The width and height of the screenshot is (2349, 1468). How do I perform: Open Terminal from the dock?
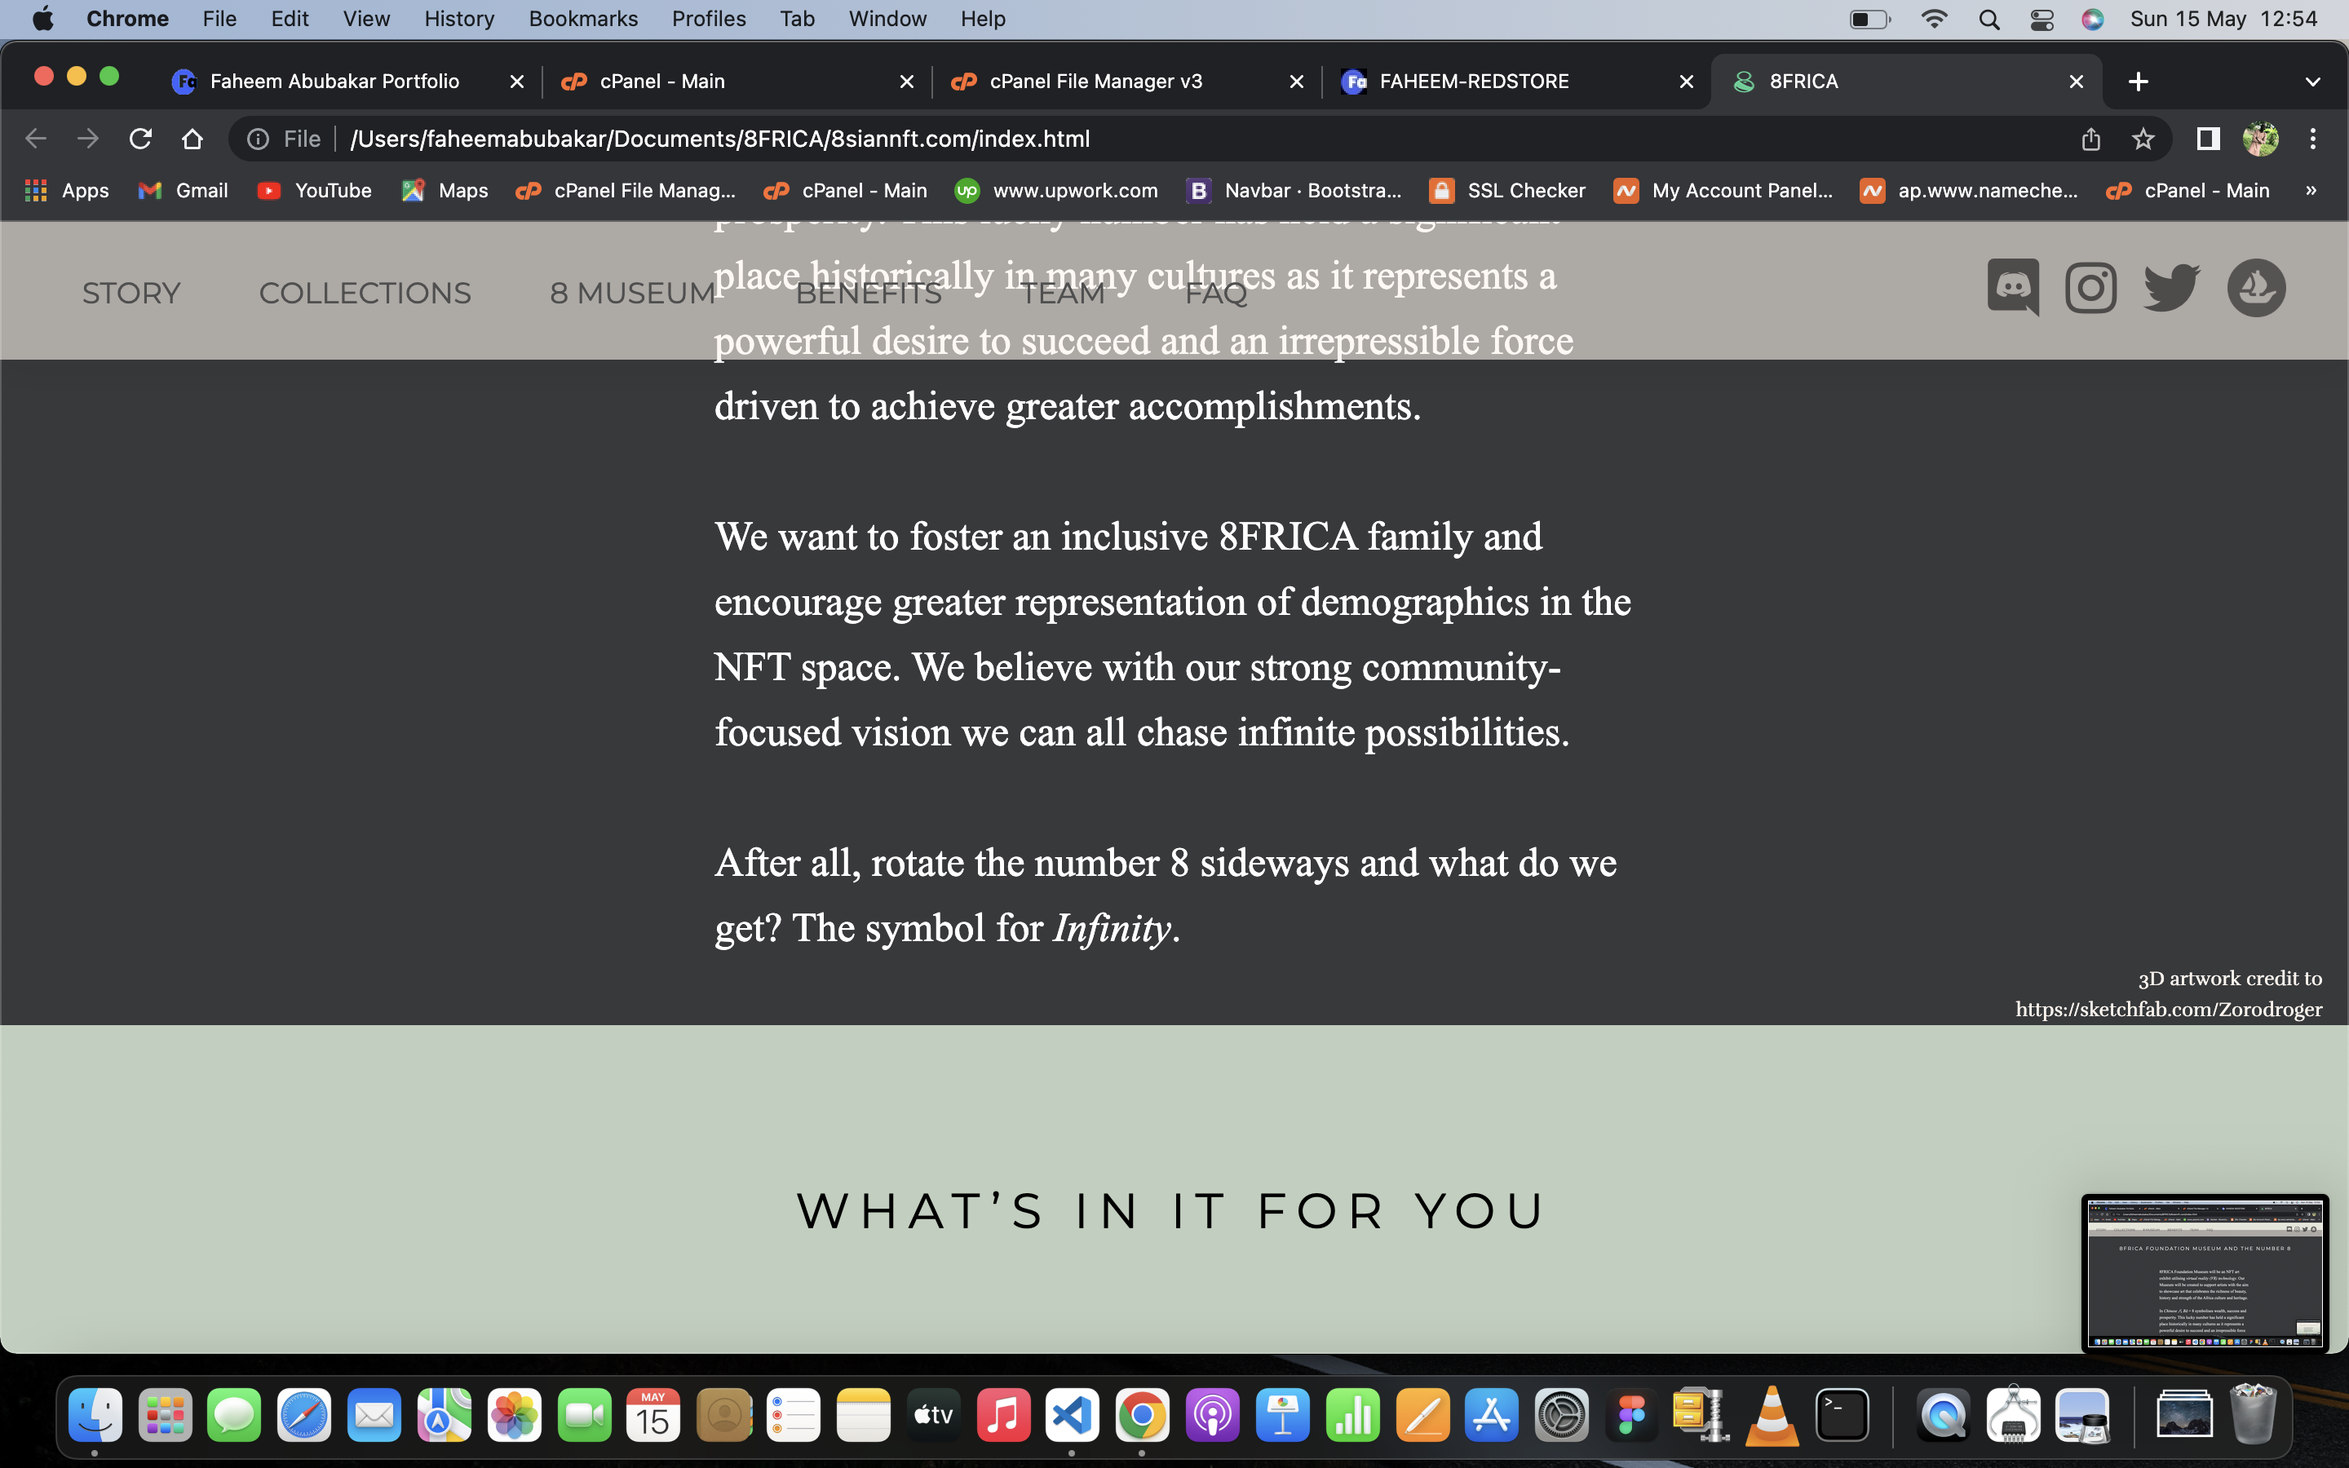(x=1842, y=1415)
